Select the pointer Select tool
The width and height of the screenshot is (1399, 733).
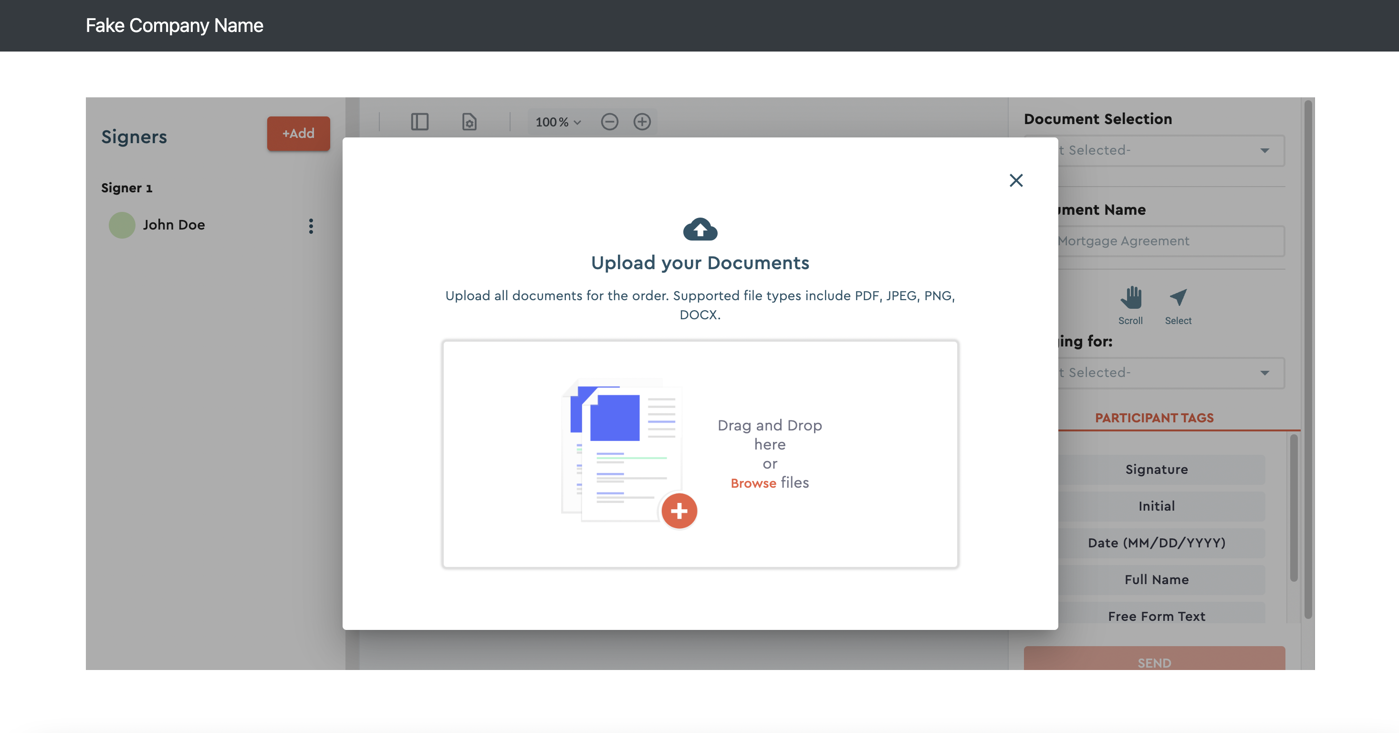(x=1178, y=300)
